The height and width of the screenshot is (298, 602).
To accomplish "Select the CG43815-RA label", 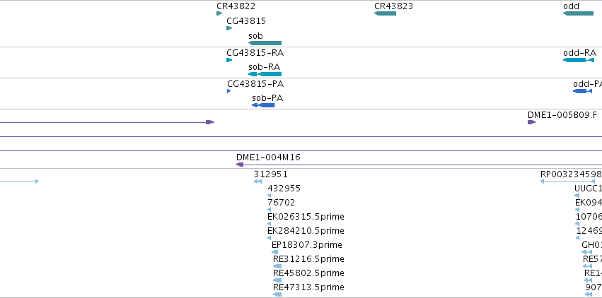I will pyautogui.click(x=255, y=53).
